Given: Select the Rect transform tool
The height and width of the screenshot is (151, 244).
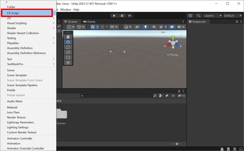Looking at the screenshot, I should pos(68,58).
